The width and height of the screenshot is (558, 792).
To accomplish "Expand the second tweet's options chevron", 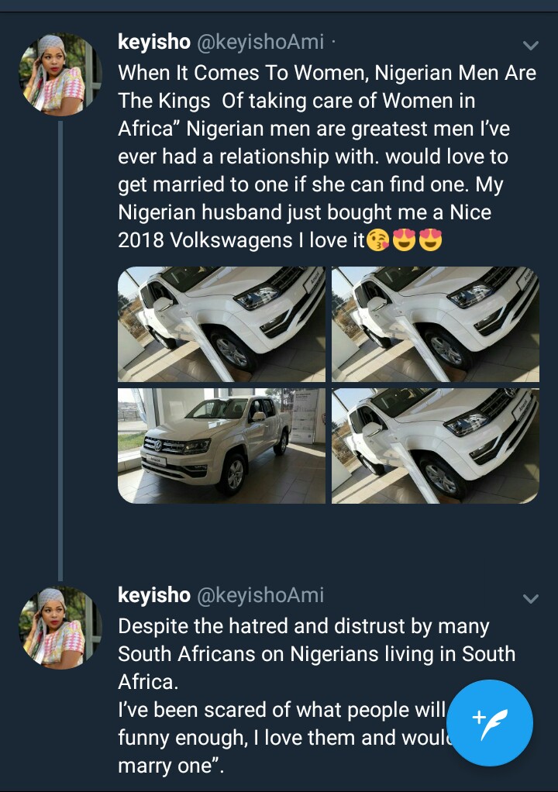I will point(531,598).
